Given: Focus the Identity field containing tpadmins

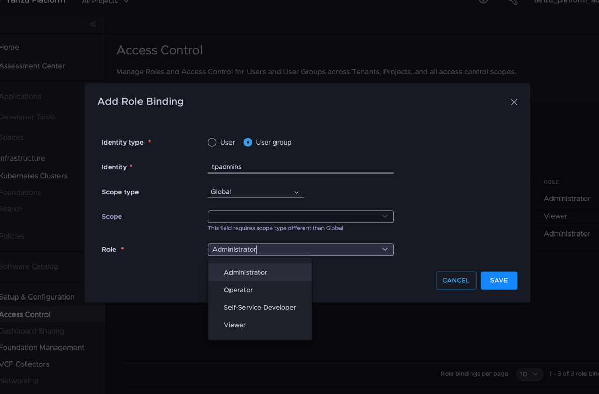Looking at the screenshot, I should pos(301,167).
